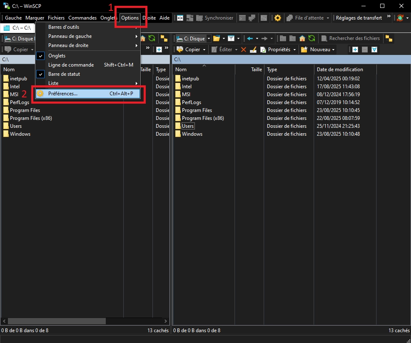Click the right panel root directory icon

[292, 39]
